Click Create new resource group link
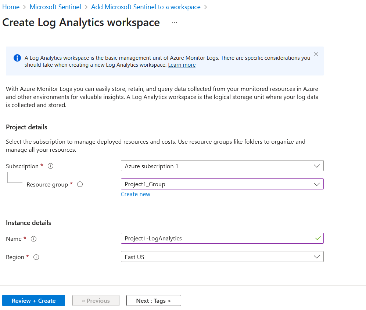This screenshot has width=366, height=310. coord(135,194)
